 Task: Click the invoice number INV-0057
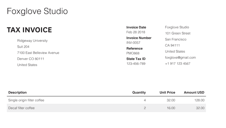click(x=133, y=43)
